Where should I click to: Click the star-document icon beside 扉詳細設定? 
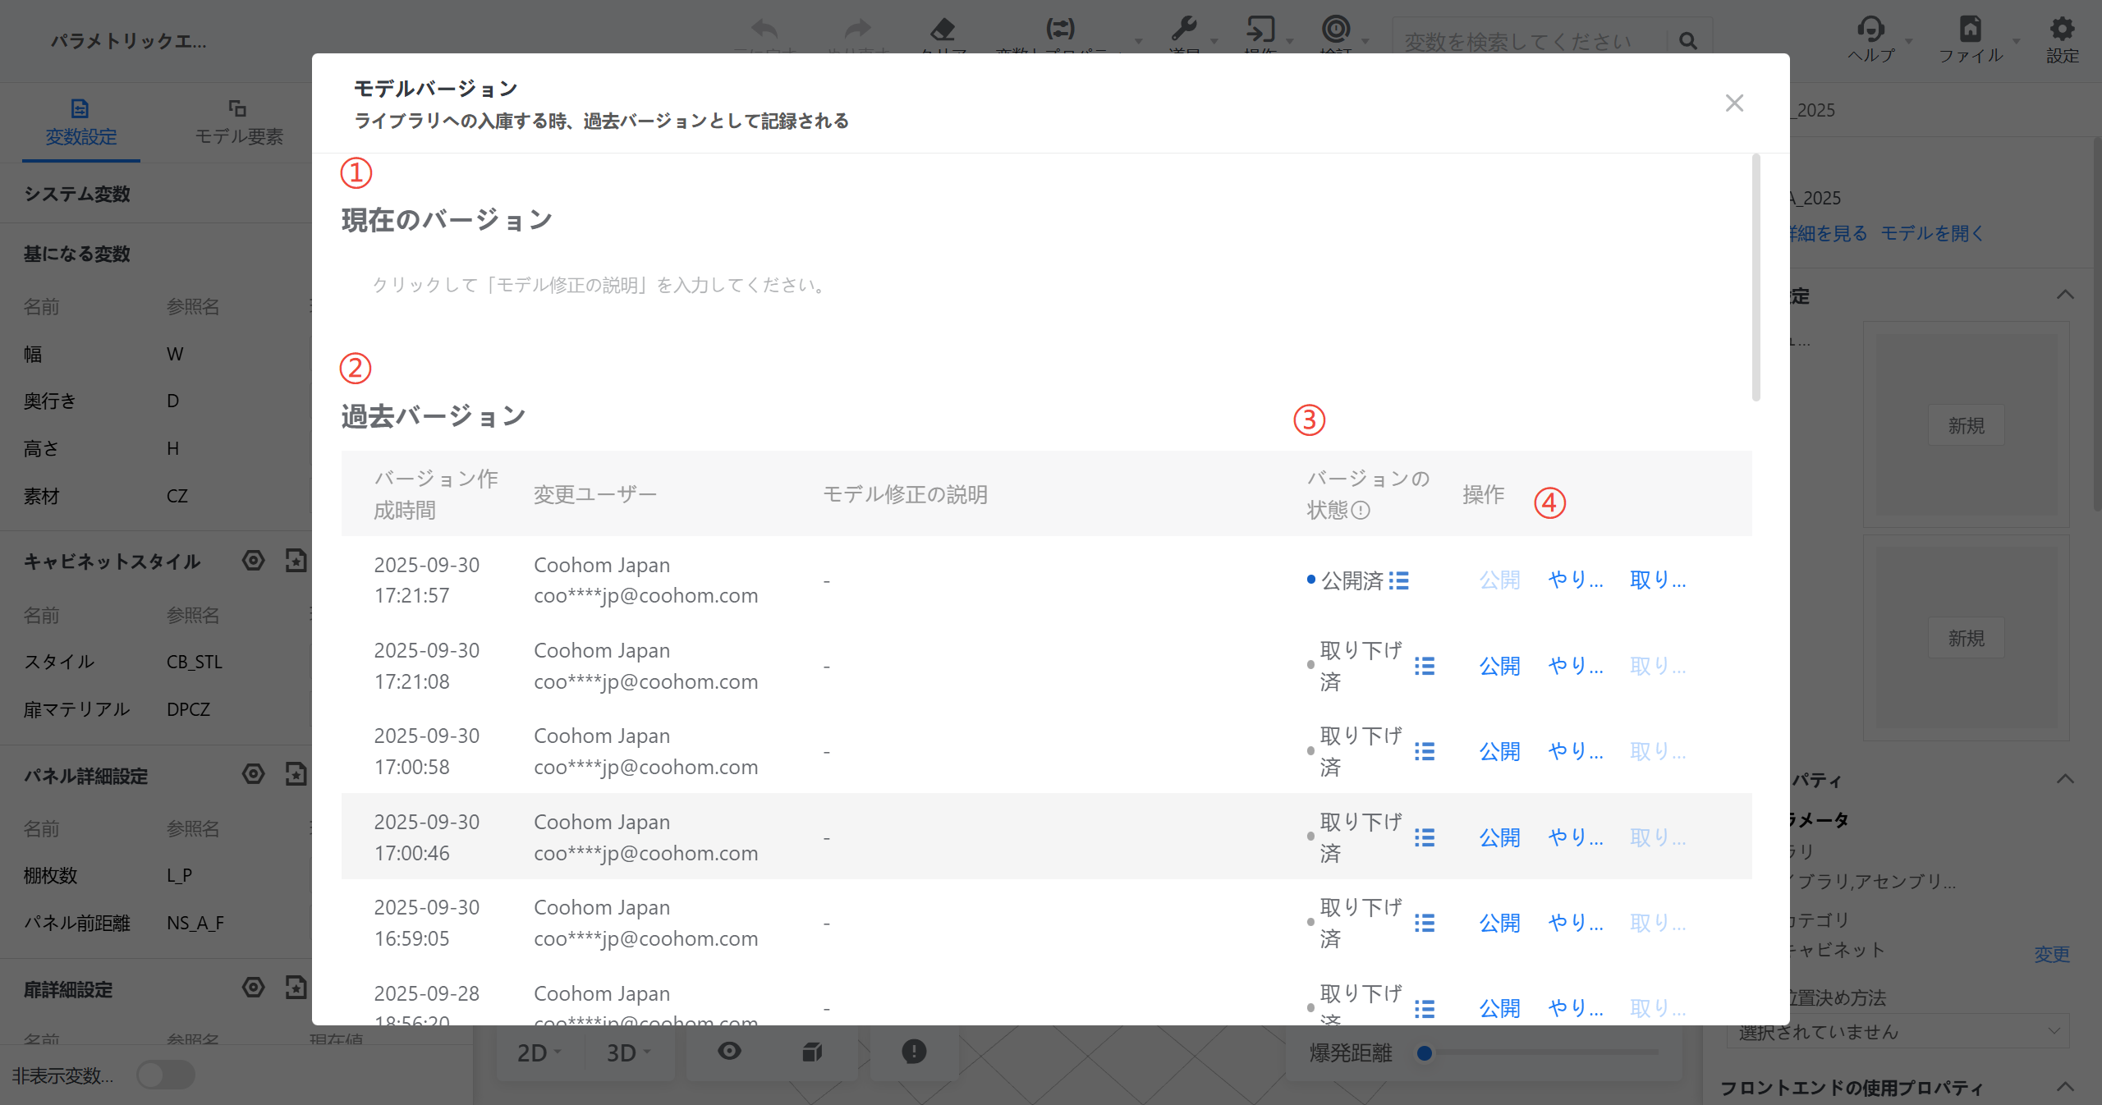(296, 988)
